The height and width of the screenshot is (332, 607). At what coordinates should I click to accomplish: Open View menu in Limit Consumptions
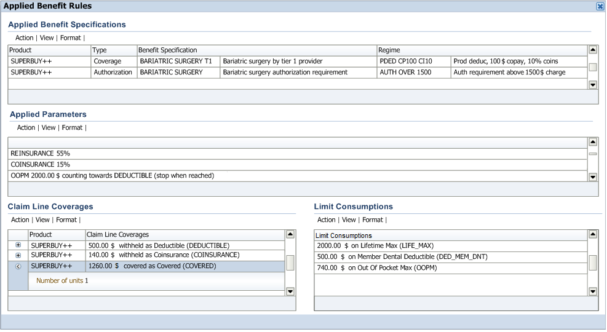tap(349, 219)
